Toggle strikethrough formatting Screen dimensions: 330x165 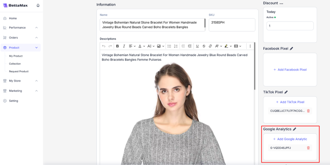tap(204, 46)
